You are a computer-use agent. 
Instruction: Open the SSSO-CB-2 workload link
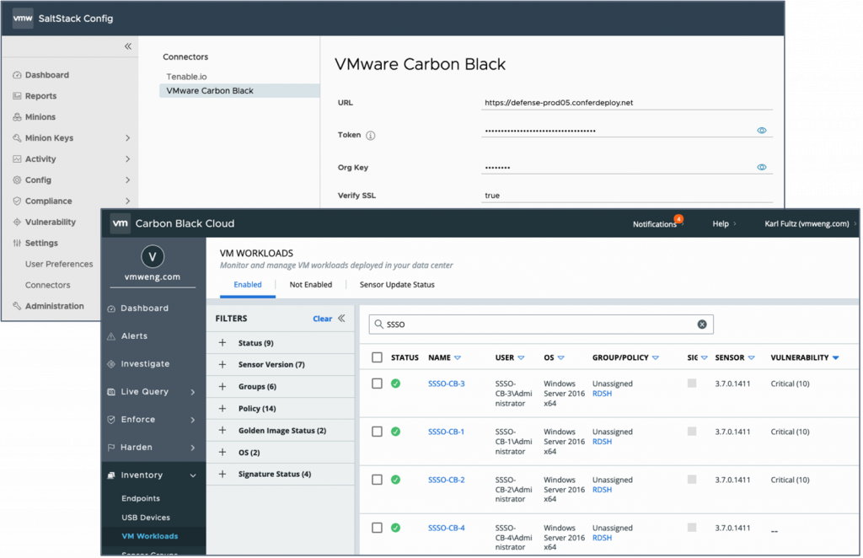(x=446, y=480)
